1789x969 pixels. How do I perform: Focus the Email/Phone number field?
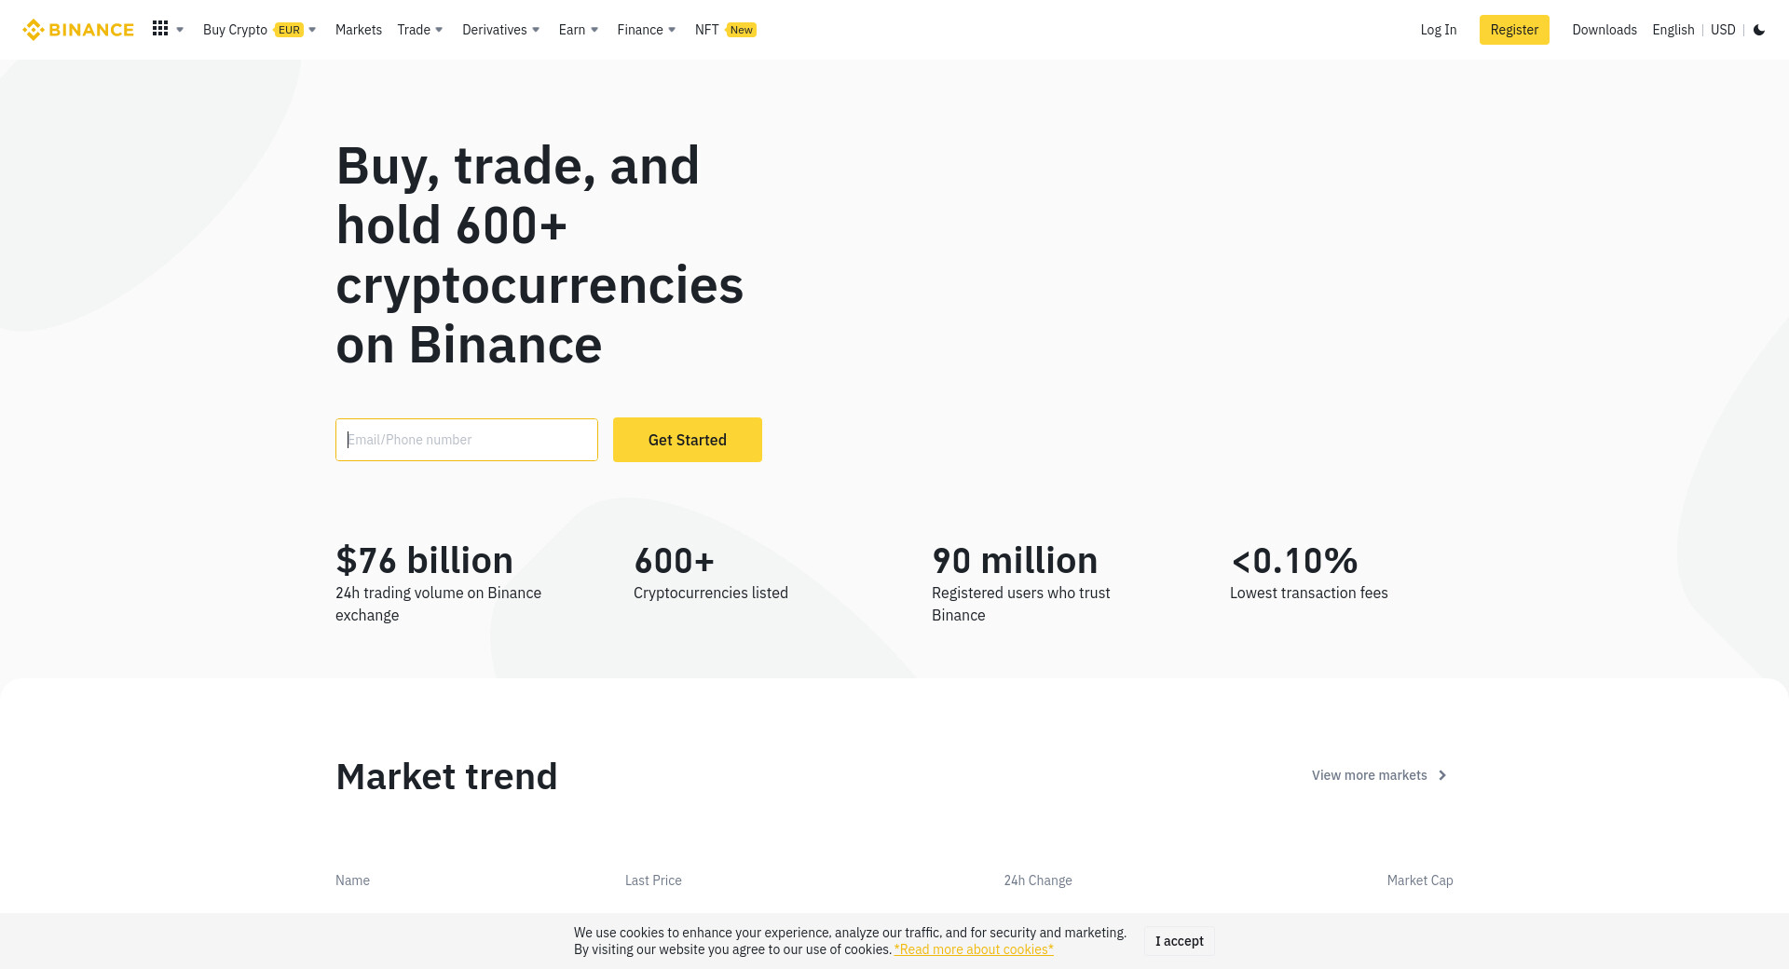click(x=467, y=440)
